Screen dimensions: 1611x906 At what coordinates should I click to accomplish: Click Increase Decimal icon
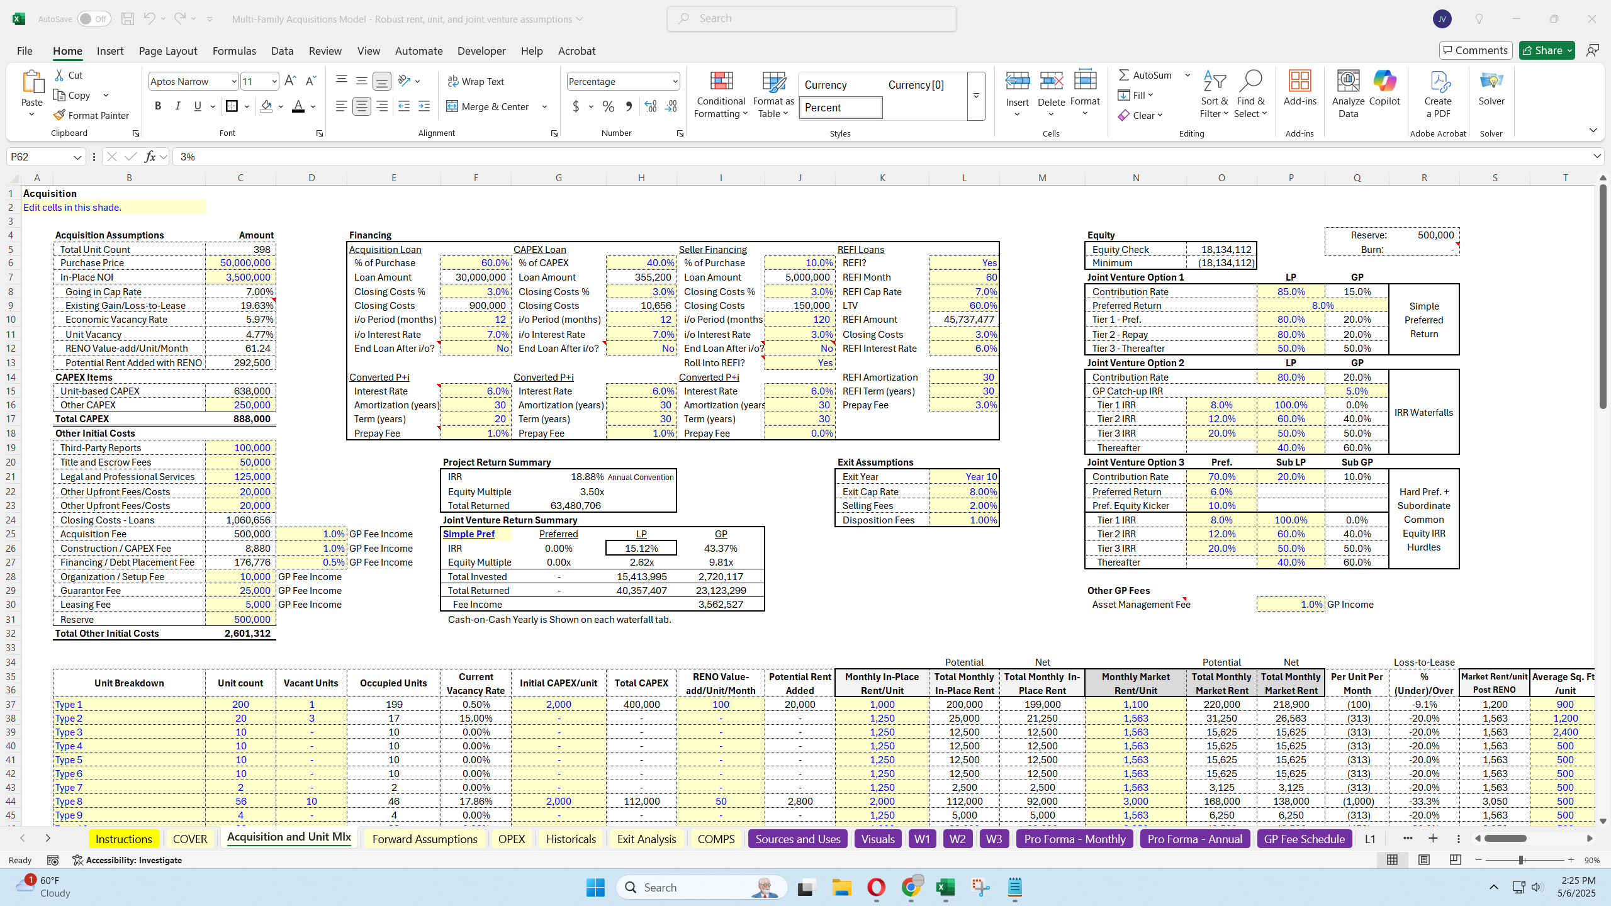point(651,106)
